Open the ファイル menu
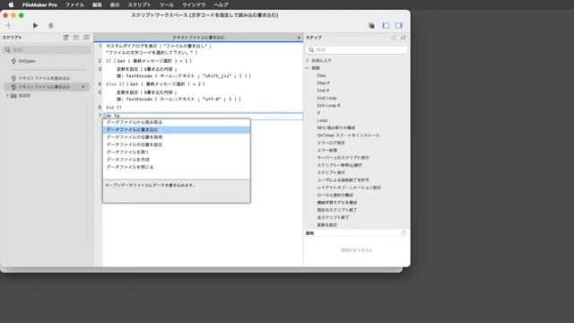The width and height of the screenshot is (574, 323). click(x=74, y=4)
